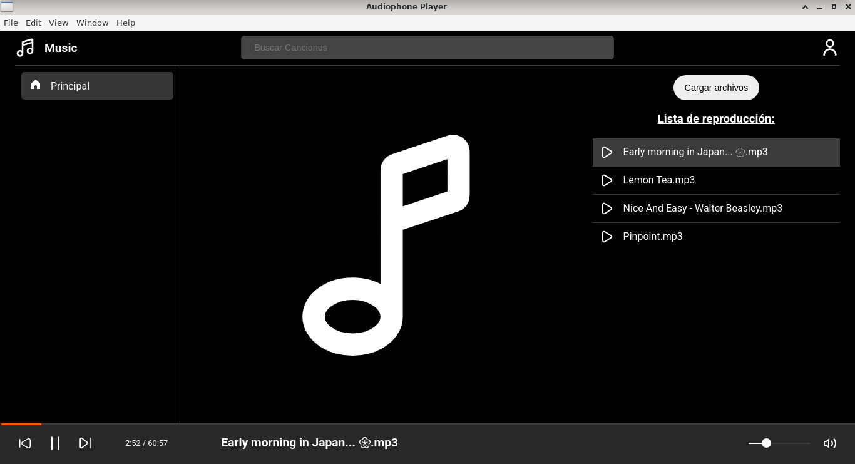Select the Principal sidebar button
The height and width of the screenshot is (464, 855).
[97, 86]
